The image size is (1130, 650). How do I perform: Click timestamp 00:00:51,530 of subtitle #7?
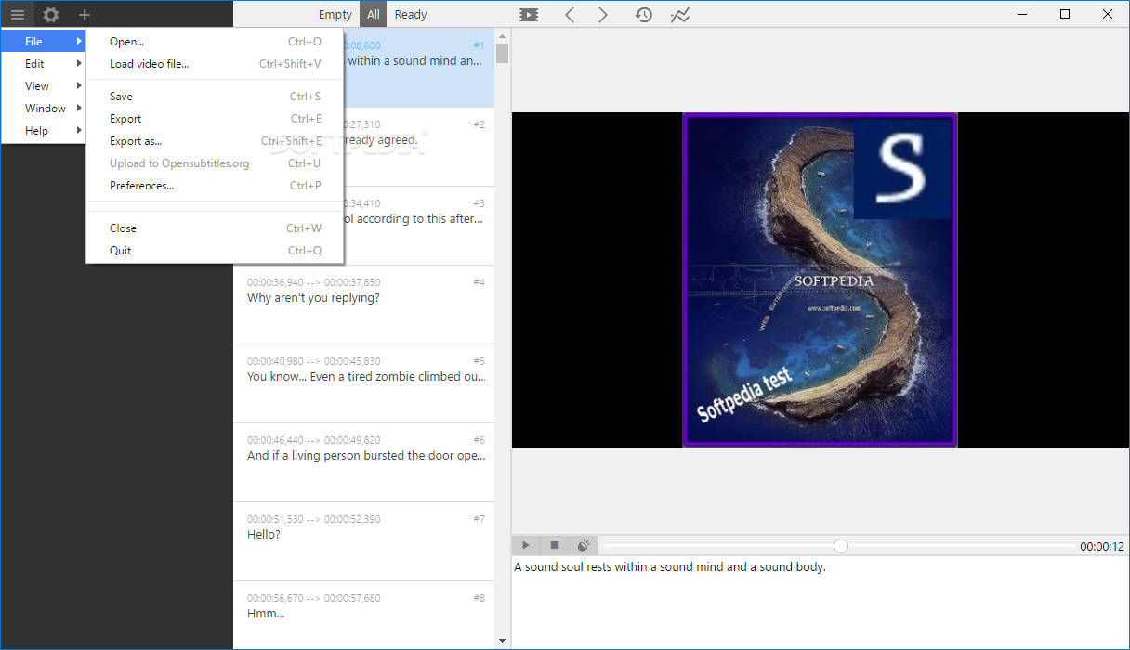pyautogui.click(x=275, y=519)
